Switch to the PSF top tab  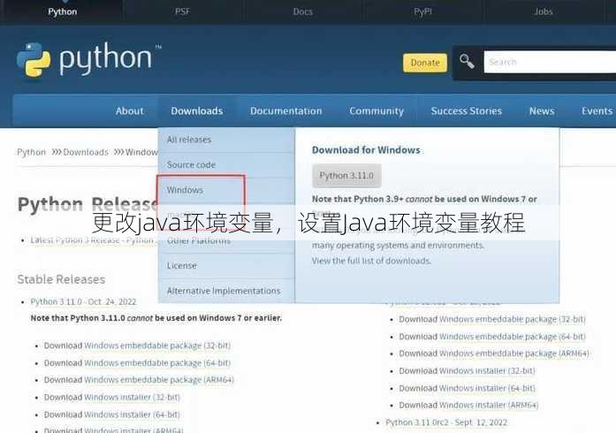[x=182, y=11]
